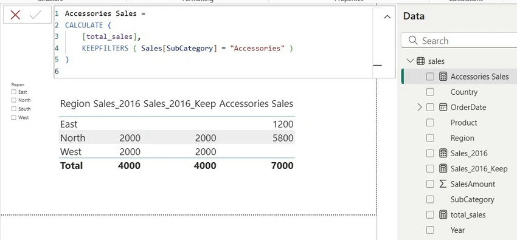Click the sales table icon
This screenshot has width=517, height=240.
420,61
